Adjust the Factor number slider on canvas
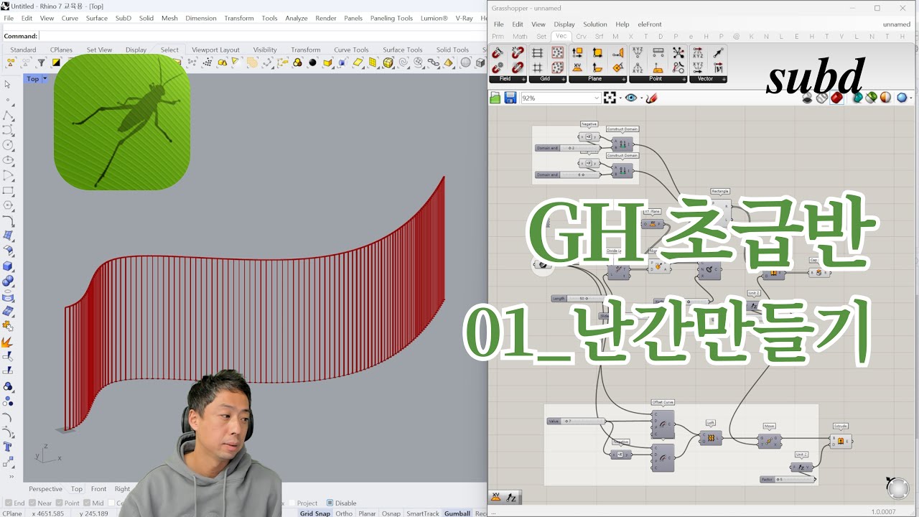Viewport: 919px width, 517px height. tap(789, 479)
